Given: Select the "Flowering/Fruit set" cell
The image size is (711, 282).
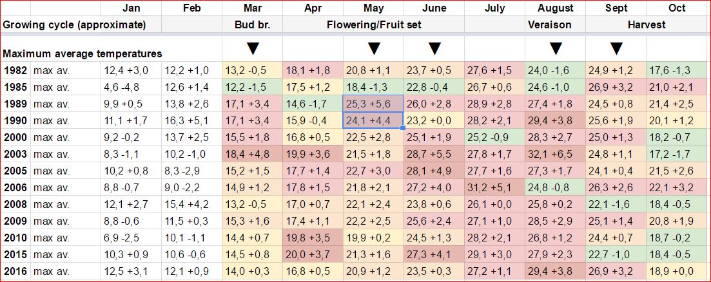Looking at the screenshot, I should pos(373,24).
